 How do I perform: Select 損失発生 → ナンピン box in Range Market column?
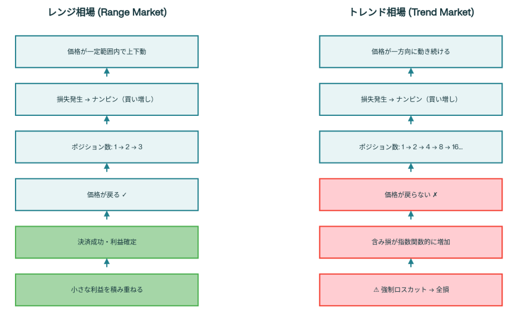point(107,99)
